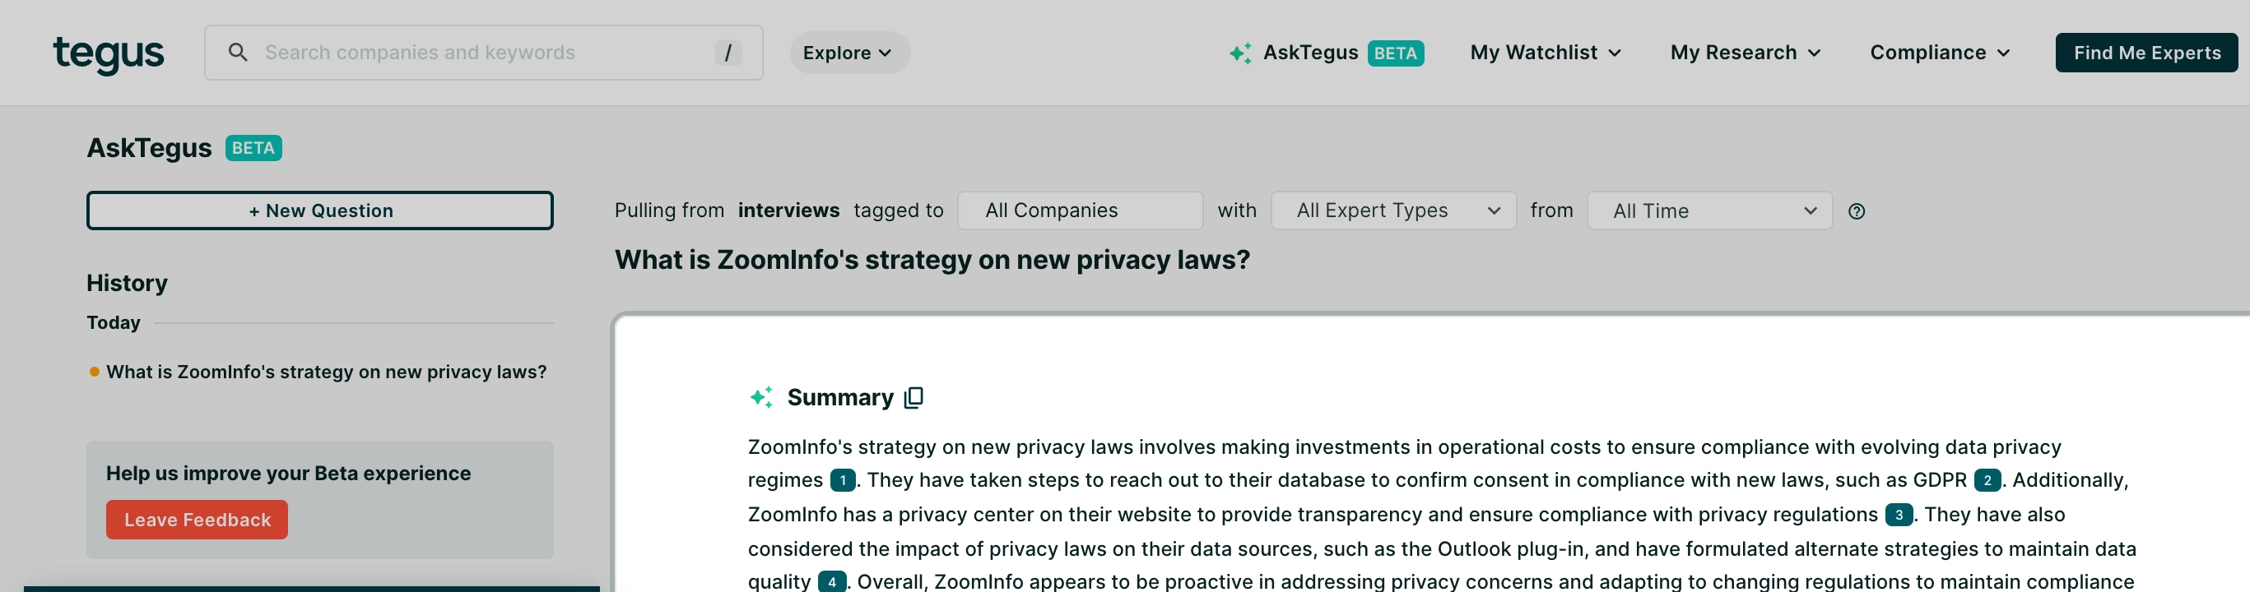Click the help question mark icon
The image size is (2250, 592).
point(1856,211)
